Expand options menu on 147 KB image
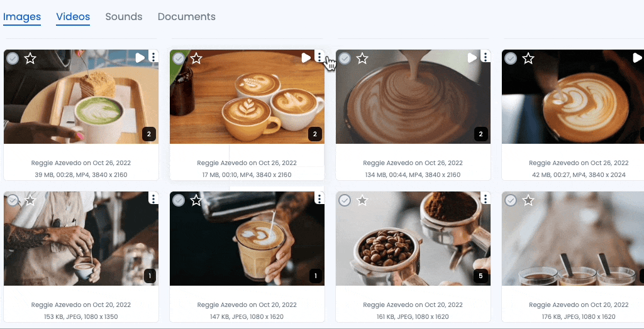The width and height of the screenshot is (644, 329). tap(319, 198)
